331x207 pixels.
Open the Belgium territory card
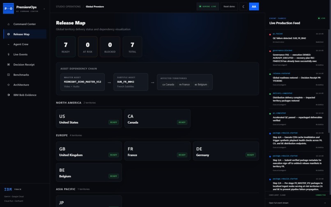[89, 172]
